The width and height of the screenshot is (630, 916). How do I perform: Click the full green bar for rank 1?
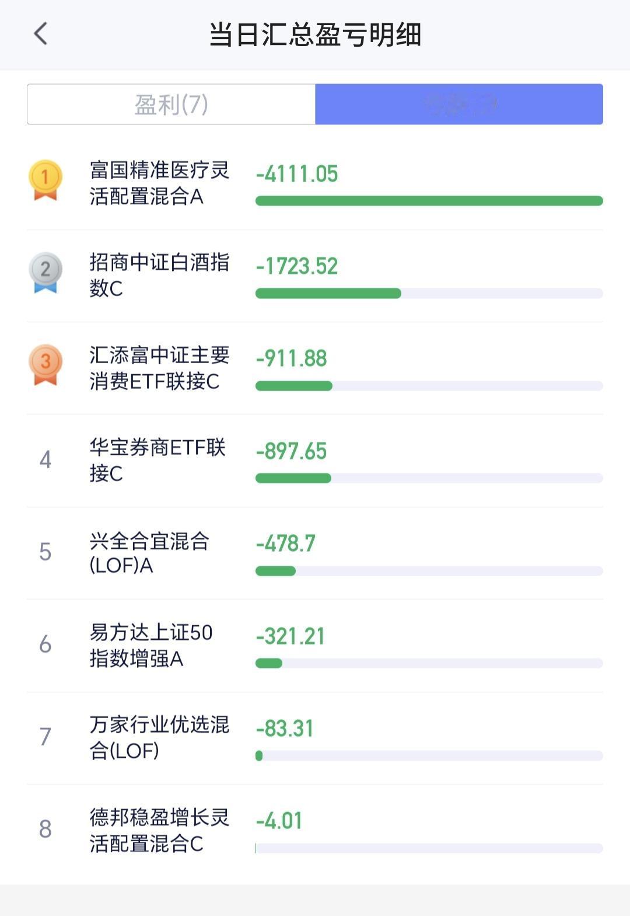pyautogui.click(x=429, y=201)
